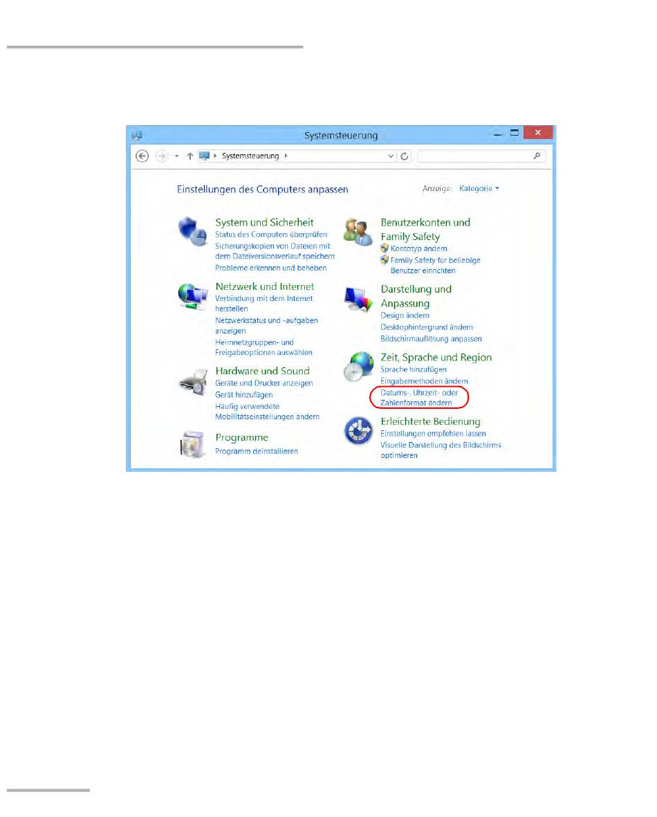
Task: Click Heimnetzgruppen- und Freigabeoptionen auswählen
Action: [x=263, y=347]
